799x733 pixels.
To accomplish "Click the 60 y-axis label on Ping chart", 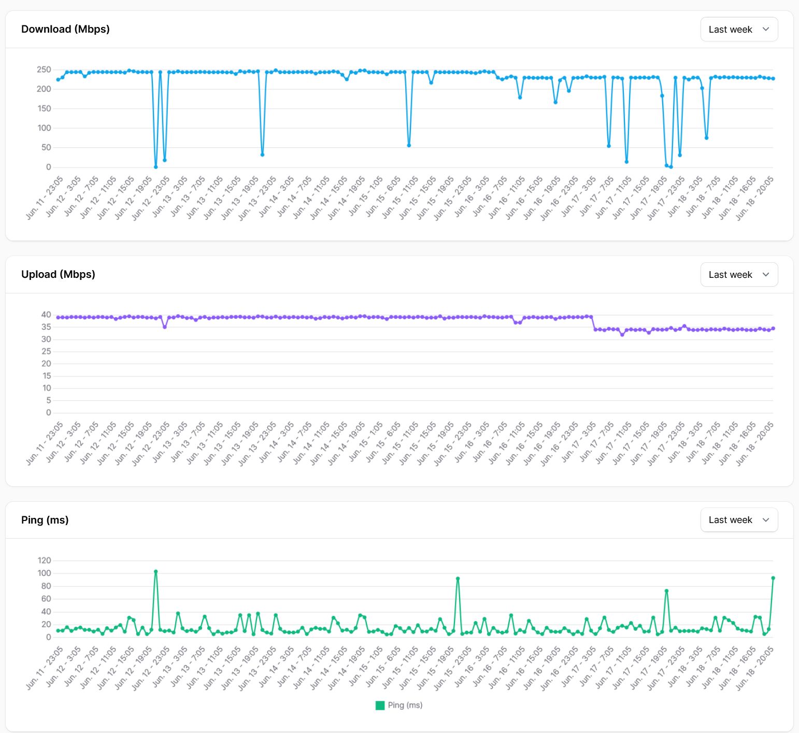I will click(x=46, y=599).
